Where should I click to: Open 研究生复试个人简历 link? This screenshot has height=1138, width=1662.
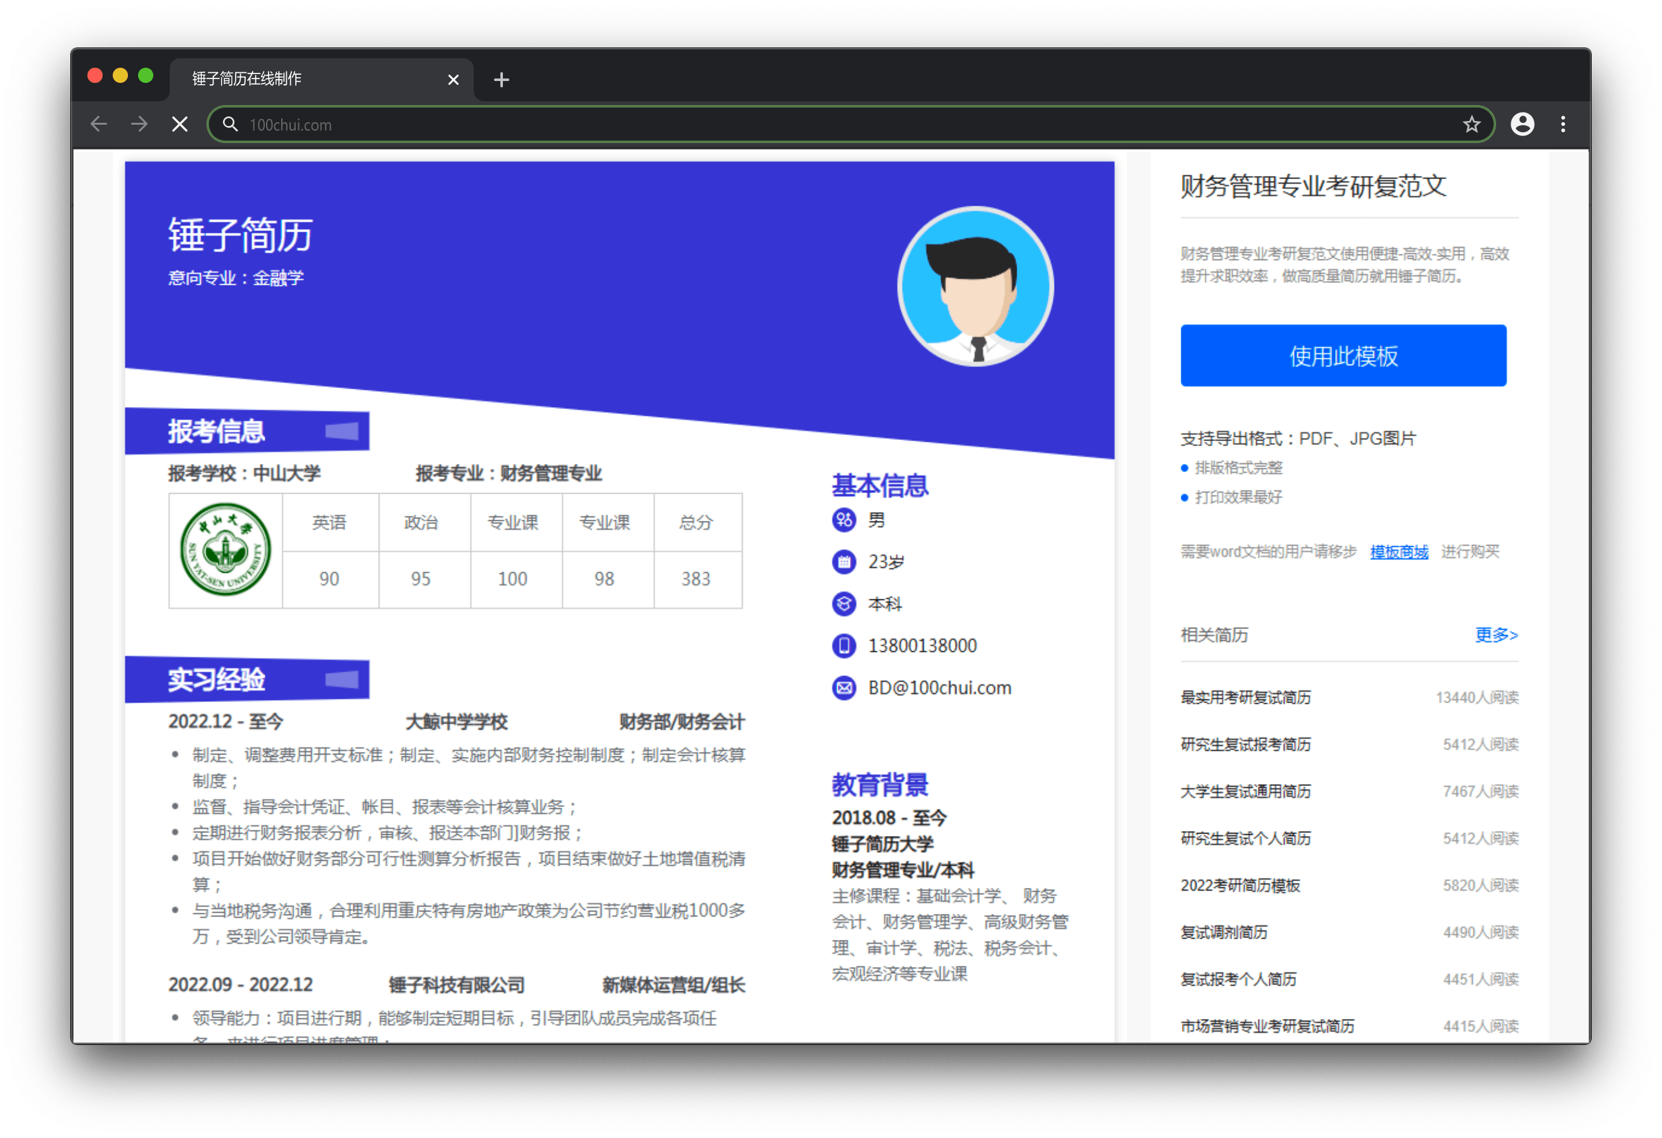click(1245, 839)
